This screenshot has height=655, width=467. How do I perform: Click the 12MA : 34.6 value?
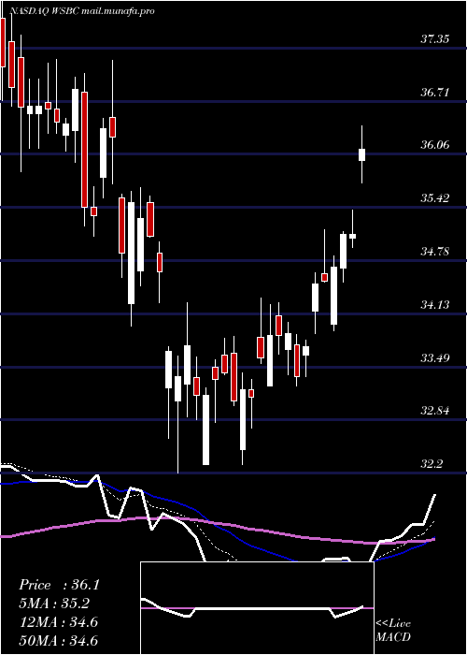tap(58, 622)
